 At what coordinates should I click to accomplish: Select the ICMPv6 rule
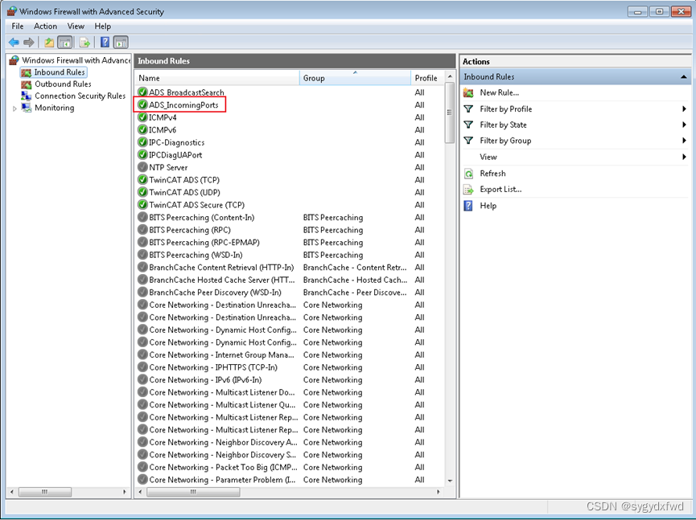pos(163,130)
